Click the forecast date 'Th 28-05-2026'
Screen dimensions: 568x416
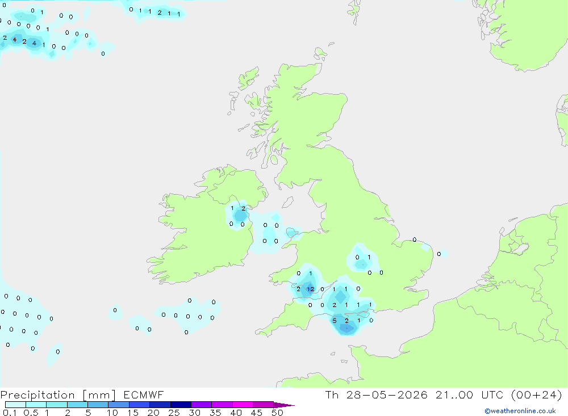(x=376, y=394)
